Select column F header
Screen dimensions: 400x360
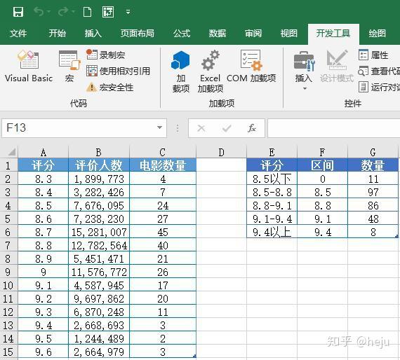[x=322, y=153]
